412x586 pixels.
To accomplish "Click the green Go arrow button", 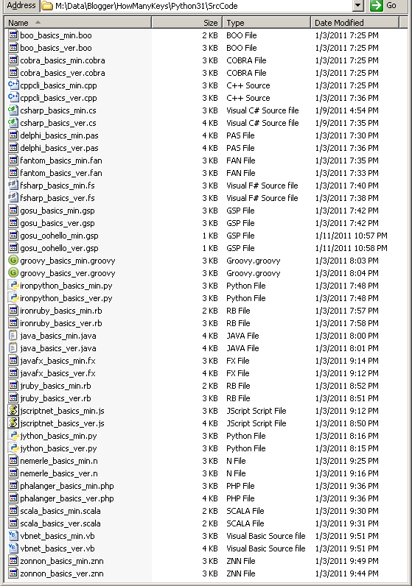I will (377, 5).
